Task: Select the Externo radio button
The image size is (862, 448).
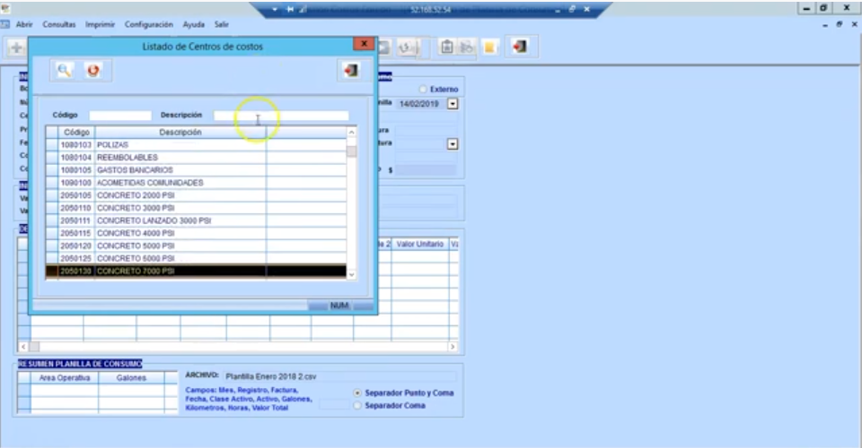Action: 423,89
